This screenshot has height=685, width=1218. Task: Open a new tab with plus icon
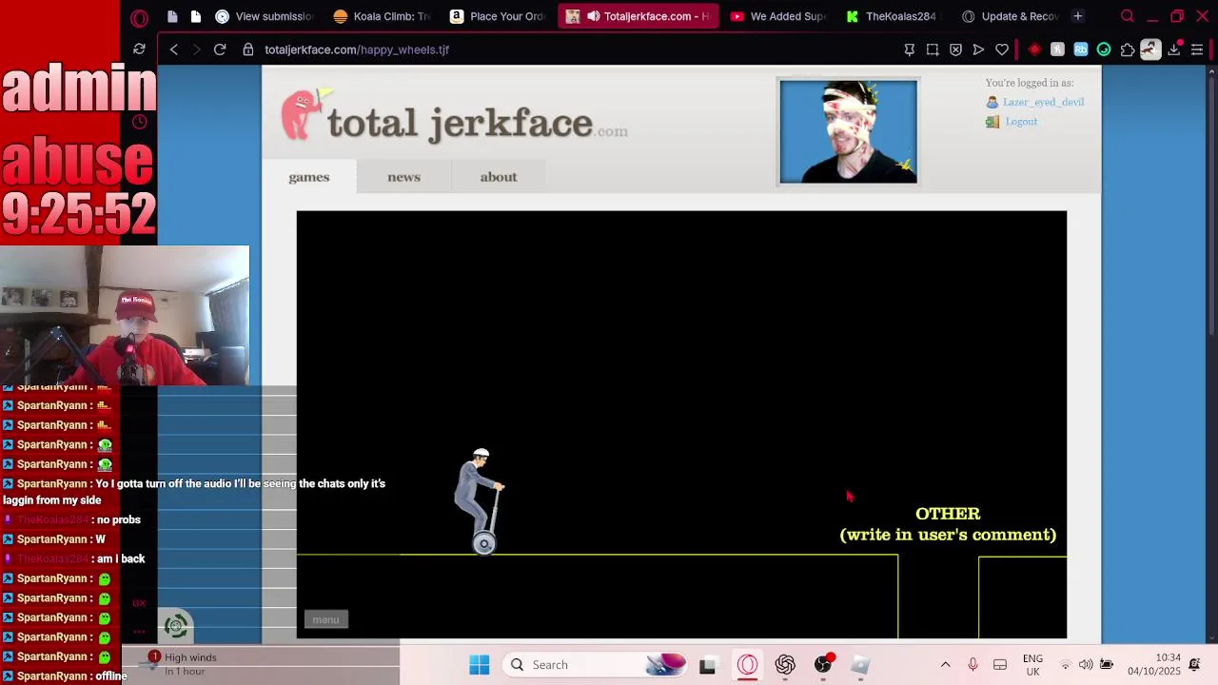click(x=1078, y=16)
